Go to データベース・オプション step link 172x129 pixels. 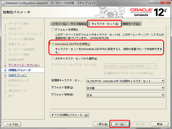coord(24,65)
